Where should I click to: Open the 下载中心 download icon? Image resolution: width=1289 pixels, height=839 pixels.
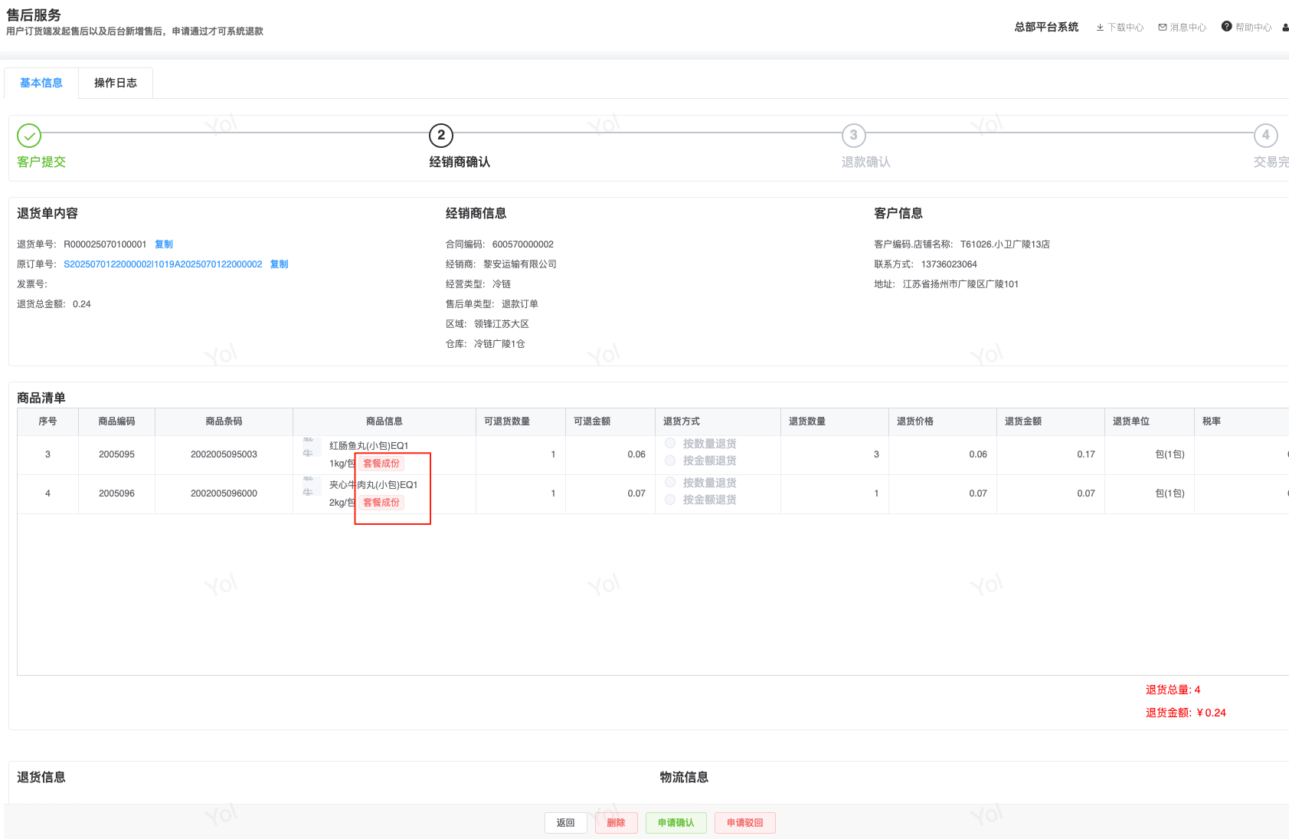(1100, 28)
